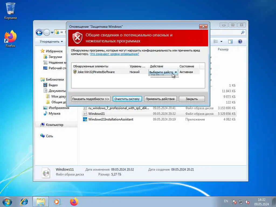Select the Joke:Win32/PiratedSoftware entry
276x207 pixels.
tap(96, 72)
